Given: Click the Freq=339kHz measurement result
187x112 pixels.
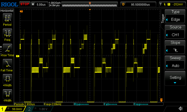Looking at the screenshot, I should click(53, 104).
